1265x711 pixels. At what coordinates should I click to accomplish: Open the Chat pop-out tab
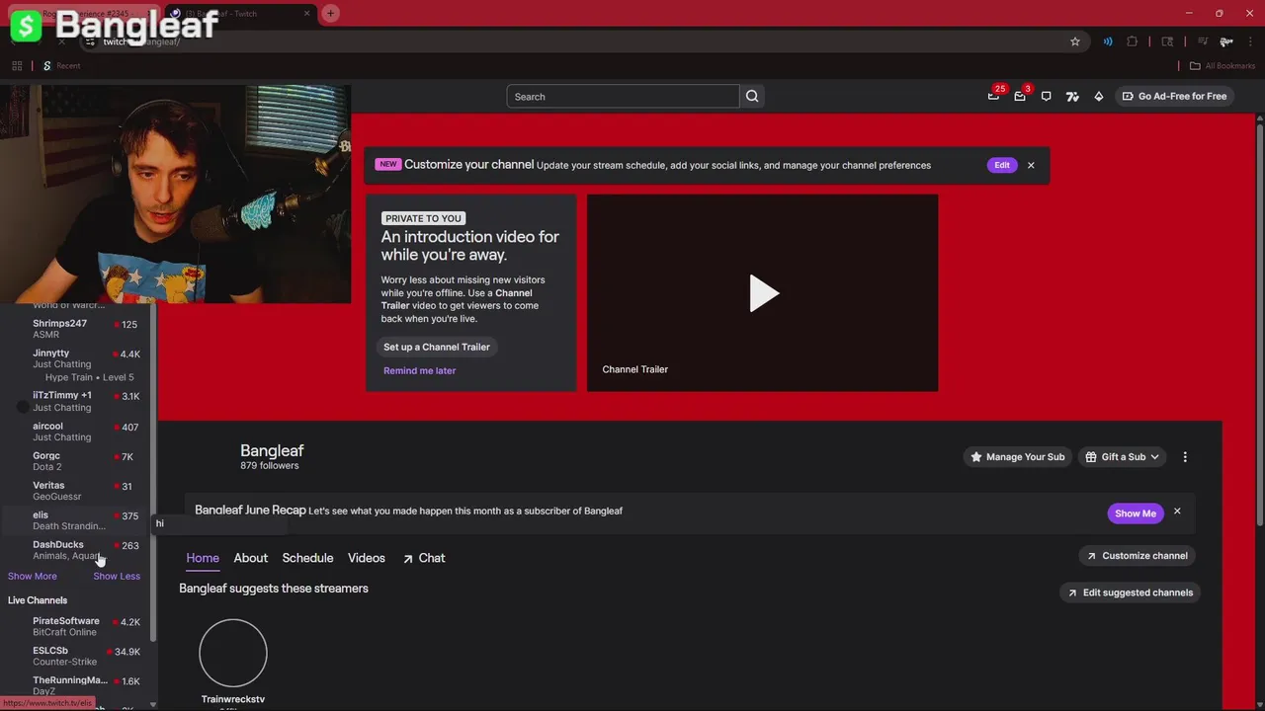click(x=424, y=558)
